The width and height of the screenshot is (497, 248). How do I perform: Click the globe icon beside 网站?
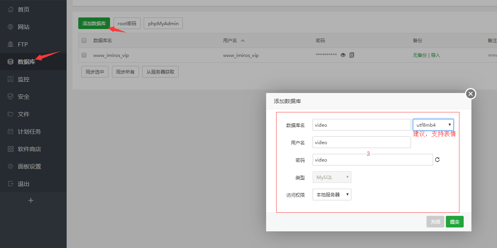point(10,27)
